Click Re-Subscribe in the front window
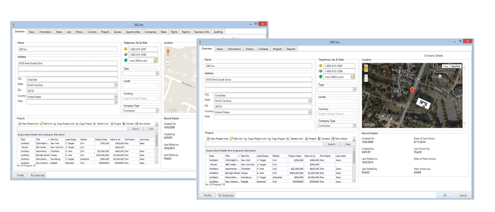Image resolution: width=495 pixels, height=212 pixels. tap(225, 196)
